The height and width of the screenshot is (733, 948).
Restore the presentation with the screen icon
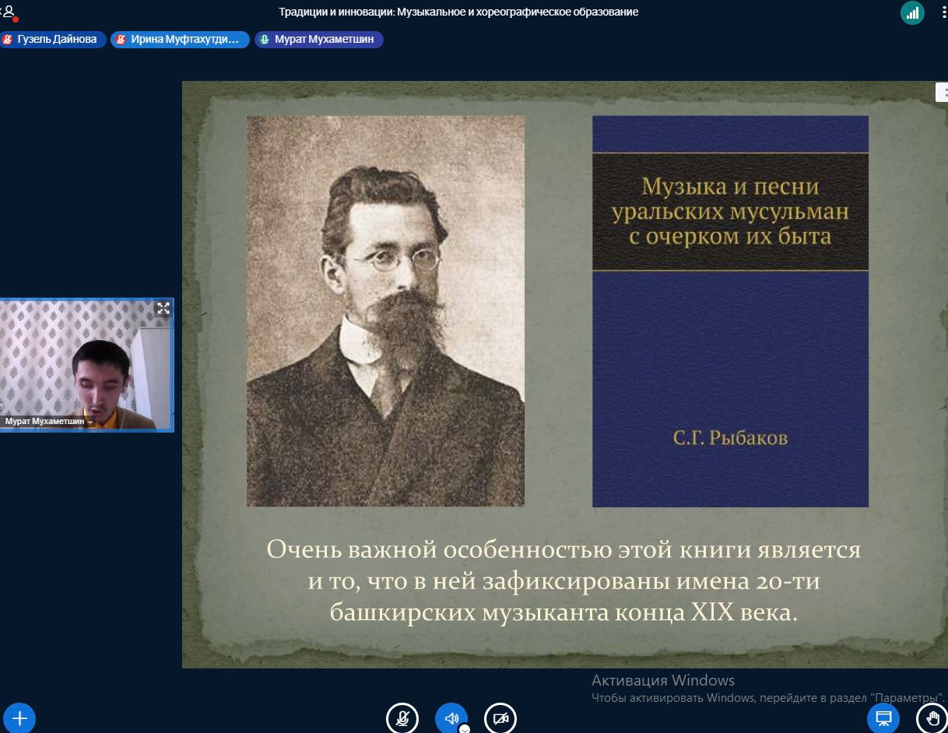(883, 718)
